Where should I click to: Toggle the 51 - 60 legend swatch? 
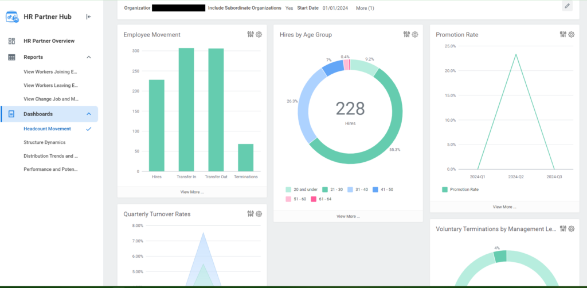(x=288, y=199)
